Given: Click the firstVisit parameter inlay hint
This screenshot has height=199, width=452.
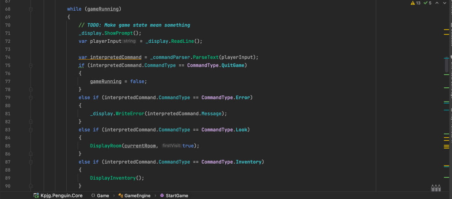Looking at the screenshot, I should click(x=172, y=146).
